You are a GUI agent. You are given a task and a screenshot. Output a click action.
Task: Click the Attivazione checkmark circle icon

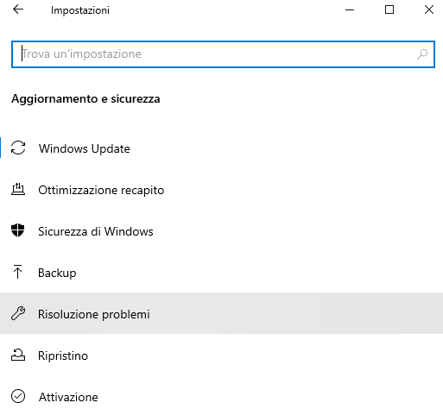tap(18, 396)
